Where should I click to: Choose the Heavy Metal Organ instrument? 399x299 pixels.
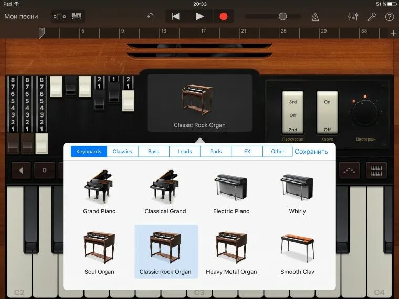pyautogui.click(x=232, y=252)
